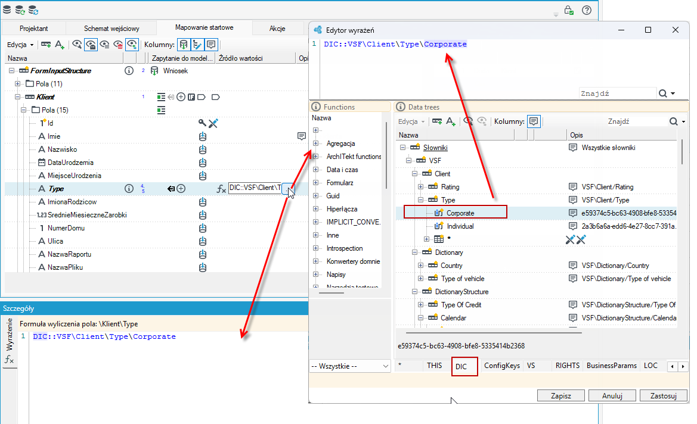
Task: Click the plus circle icon on the Klient row
Action: [181, 97]
